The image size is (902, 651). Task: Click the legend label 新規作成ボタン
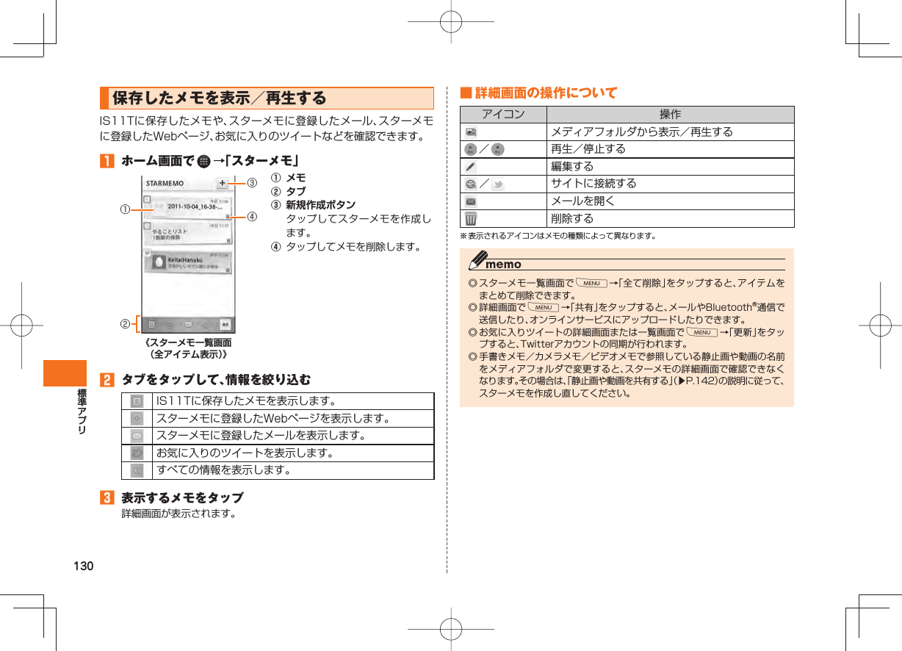(x=321, y=205)
